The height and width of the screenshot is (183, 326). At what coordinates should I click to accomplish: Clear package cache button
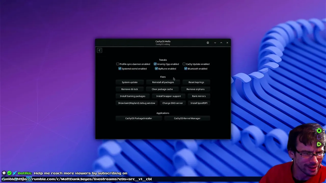click(x=162, y=89)
